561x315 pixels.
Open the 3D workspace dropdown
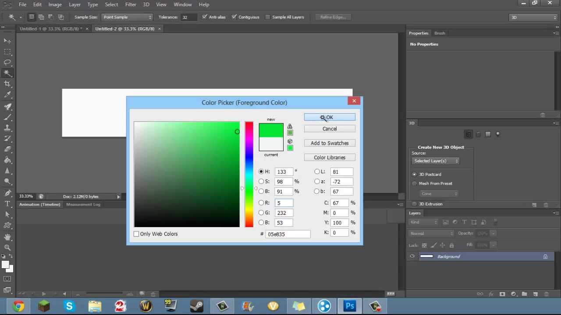coord(533,17)
